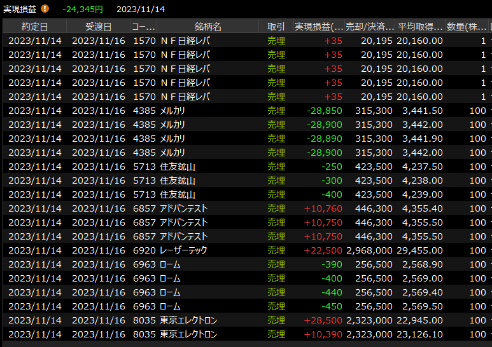Click the 取引 column header
This screenshot has width=492, height=347.
(x=276, y=26)
